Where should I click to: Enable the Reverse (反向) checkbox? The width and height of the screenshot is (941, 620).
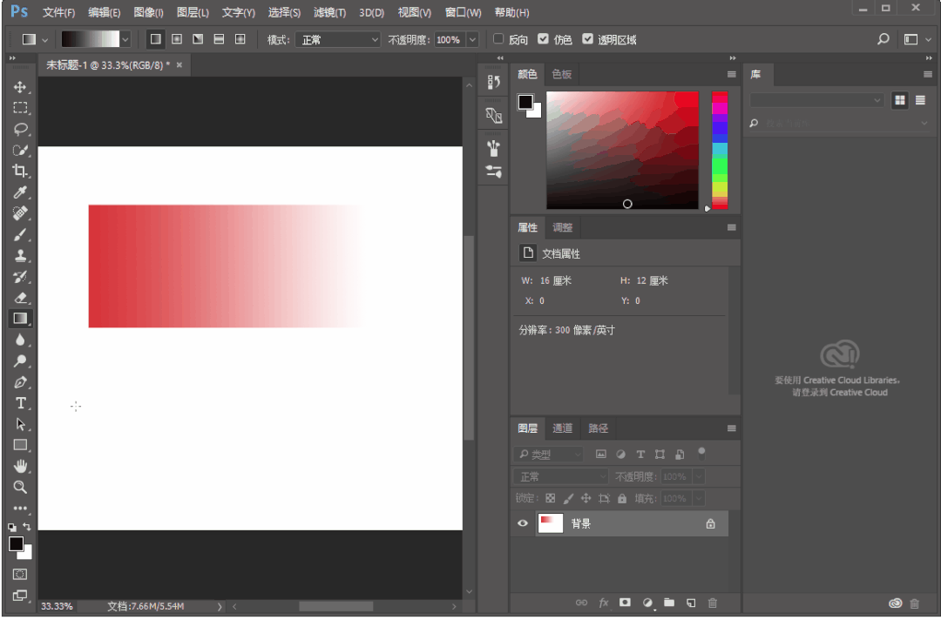tap(498, 39)
